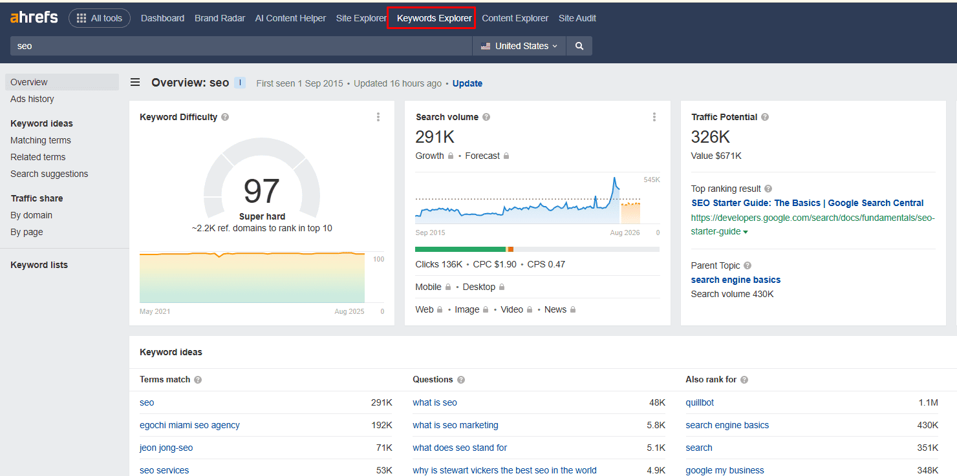The width and height of the screenshot is (957, 476).
Task: Click the magnifying glass search button
Action: (579, 46)
